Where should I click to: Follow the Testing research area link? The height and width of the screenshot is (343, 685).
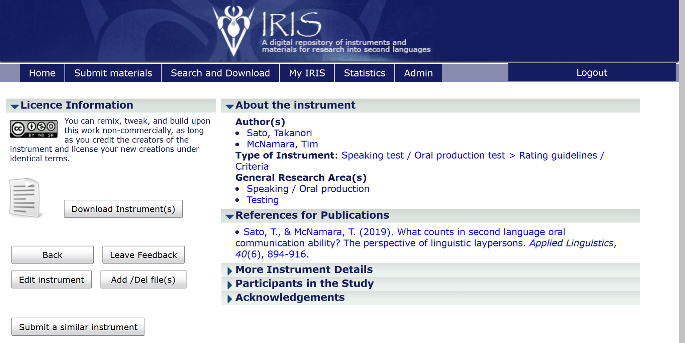(263, 200)
